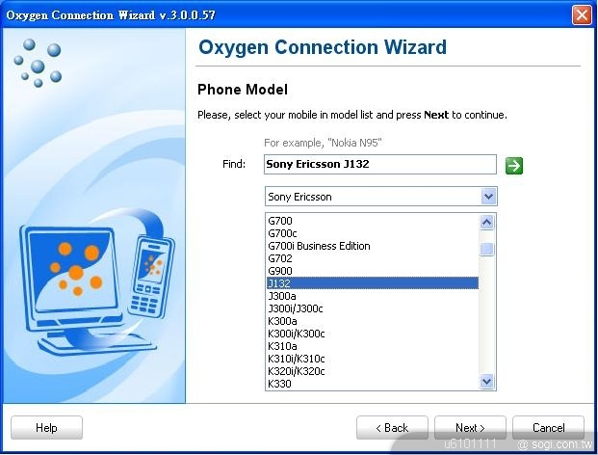Select G700 in the model list
Image resolution: width=598 pixels, height=455 pixels.
pyautogui.click(x=373, y=221)
